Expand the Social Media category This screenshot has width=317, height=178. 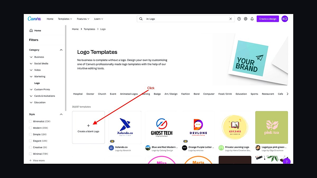point(31,64)
